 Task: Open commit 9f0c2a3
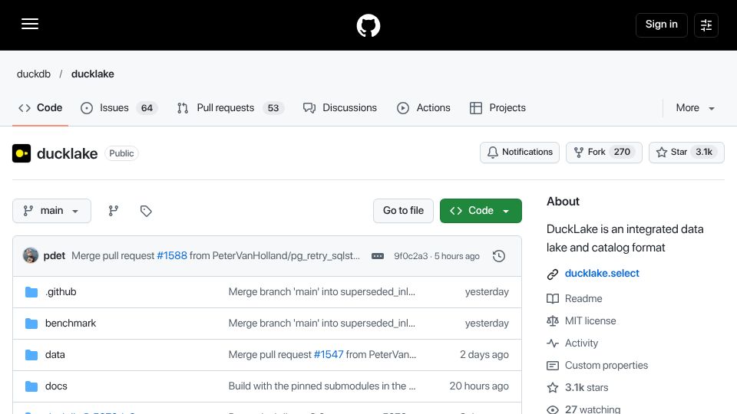(x=411, y=256)
